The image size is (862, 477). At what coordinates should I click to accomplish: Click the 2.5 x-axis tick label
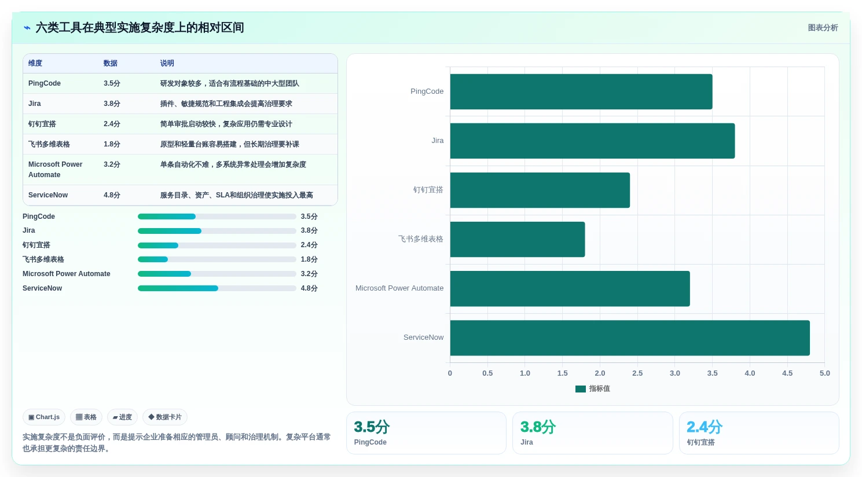pyautogui.click(x=637, y=373)
